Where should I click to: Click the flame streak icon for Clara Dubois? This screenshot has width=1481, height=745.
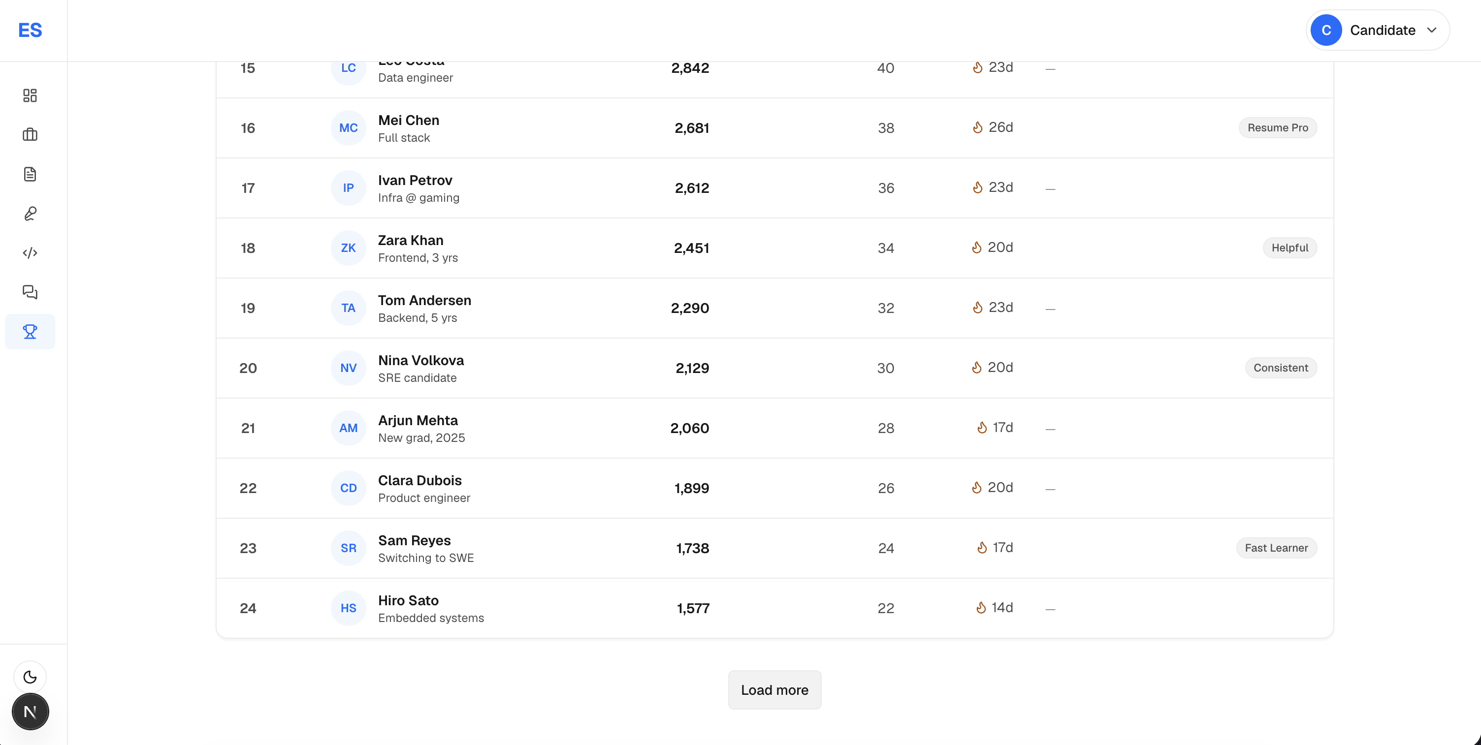click(977, 487)
